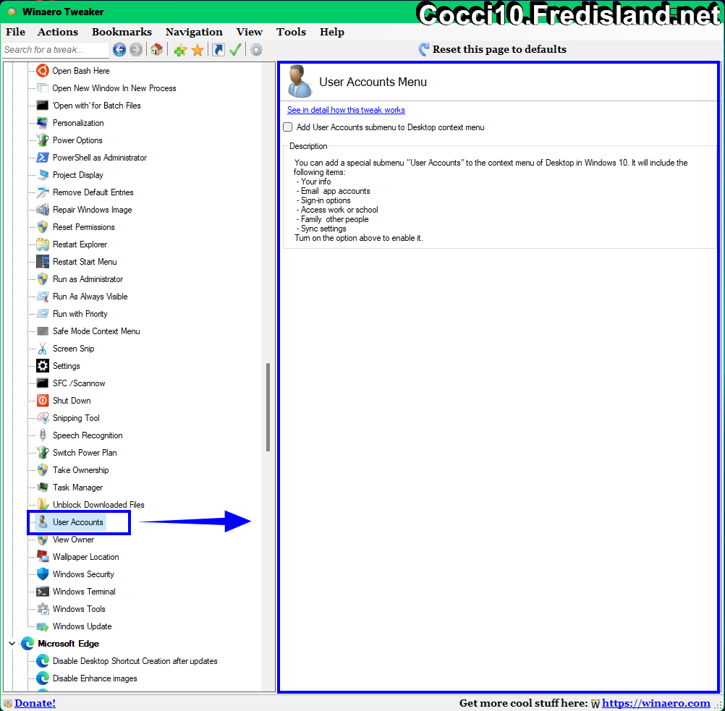
Task: Open bookmarks via the gold star icon
Action: pyautogui.click(x=198, y=50)
